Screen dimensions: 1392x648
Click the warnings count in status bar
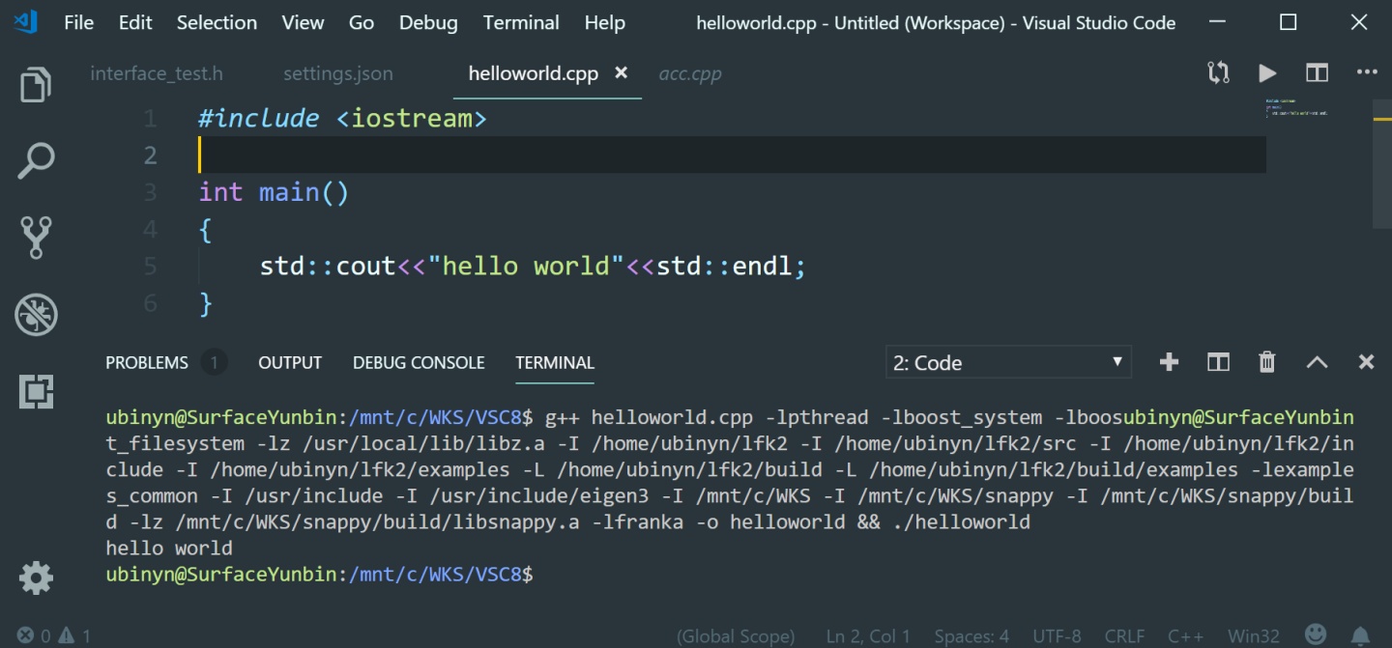(74, 635)
